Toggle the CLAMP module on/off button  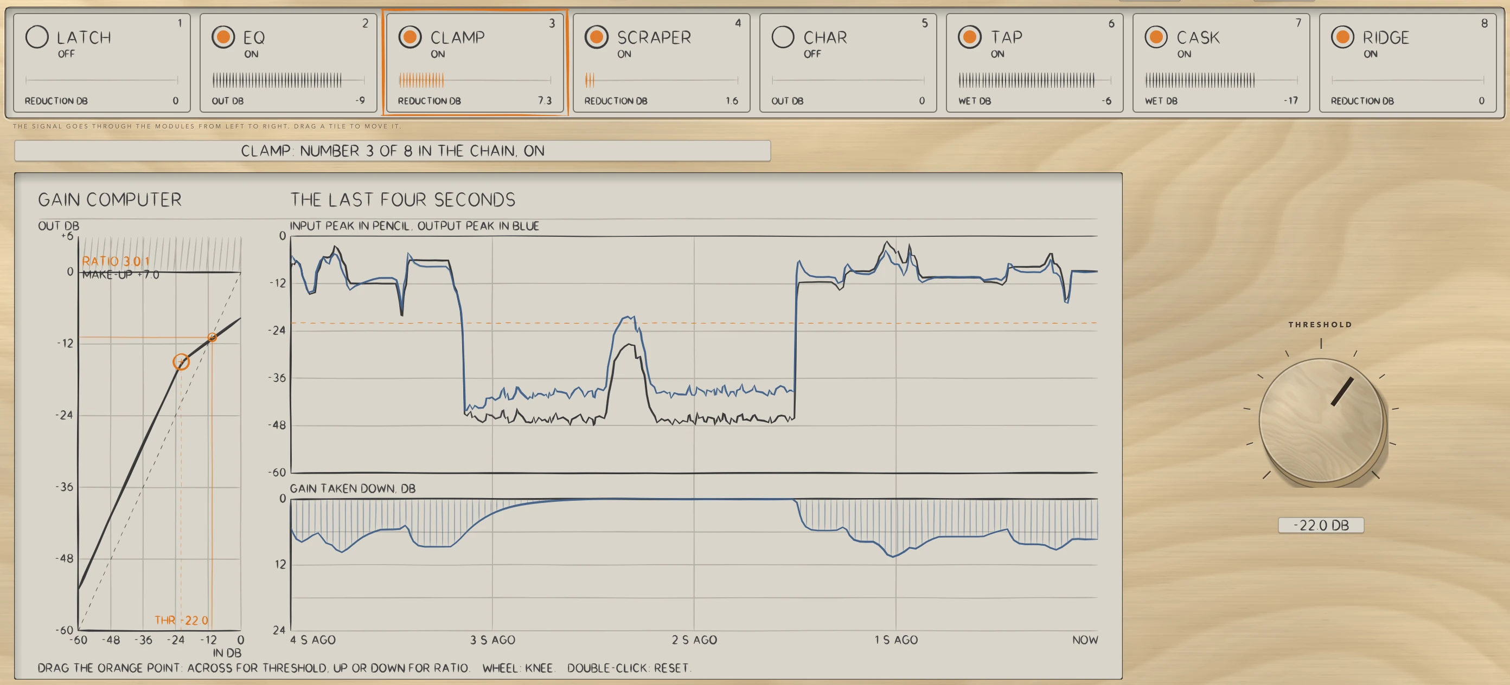tap(411, 37)
